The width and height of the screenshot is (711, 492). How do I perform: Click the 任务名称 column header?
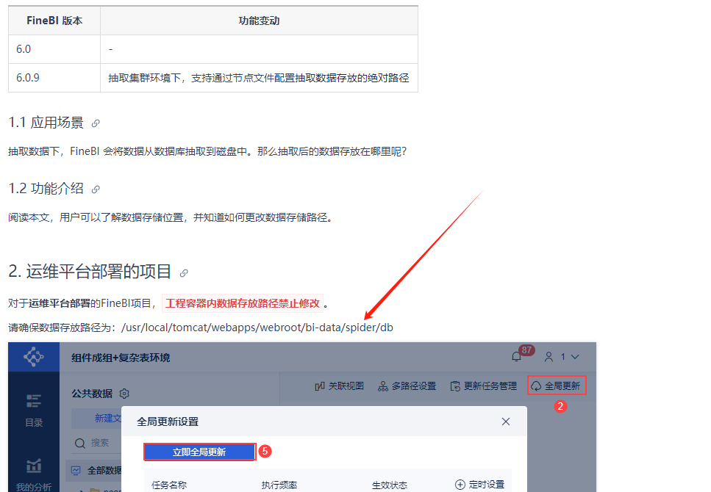[x=169, y=485]
